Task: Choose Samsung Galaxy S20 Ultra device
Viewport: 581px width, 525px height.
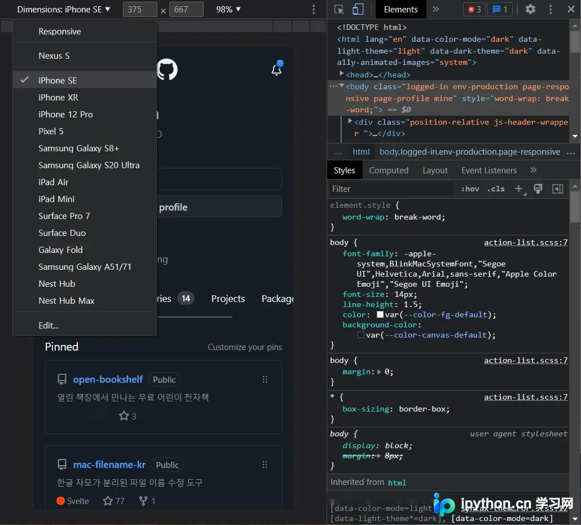Action: tap(85, 165)
